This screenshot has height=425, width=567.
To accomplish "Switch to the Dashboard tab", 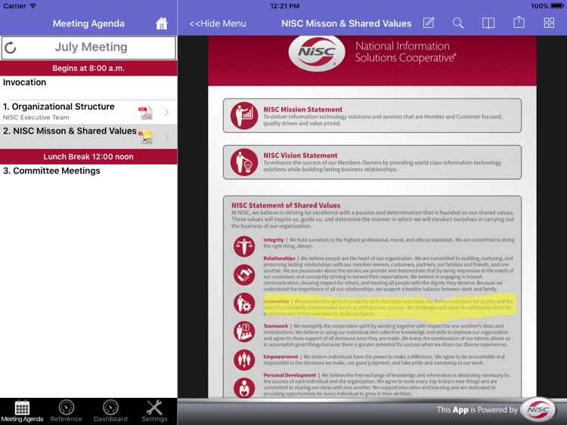I will coord(110,411).
